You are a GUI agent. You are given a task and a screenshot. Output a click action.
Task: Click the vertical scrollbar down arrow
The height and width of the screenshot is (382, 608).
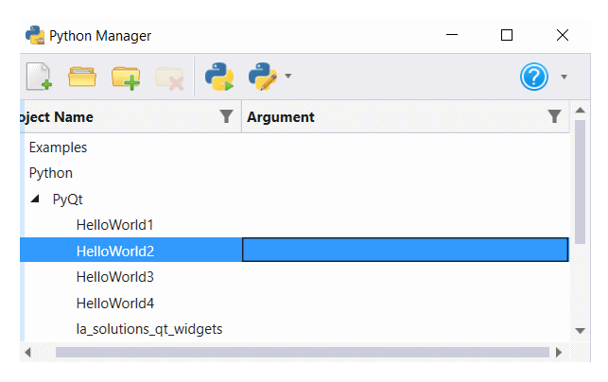580,331
